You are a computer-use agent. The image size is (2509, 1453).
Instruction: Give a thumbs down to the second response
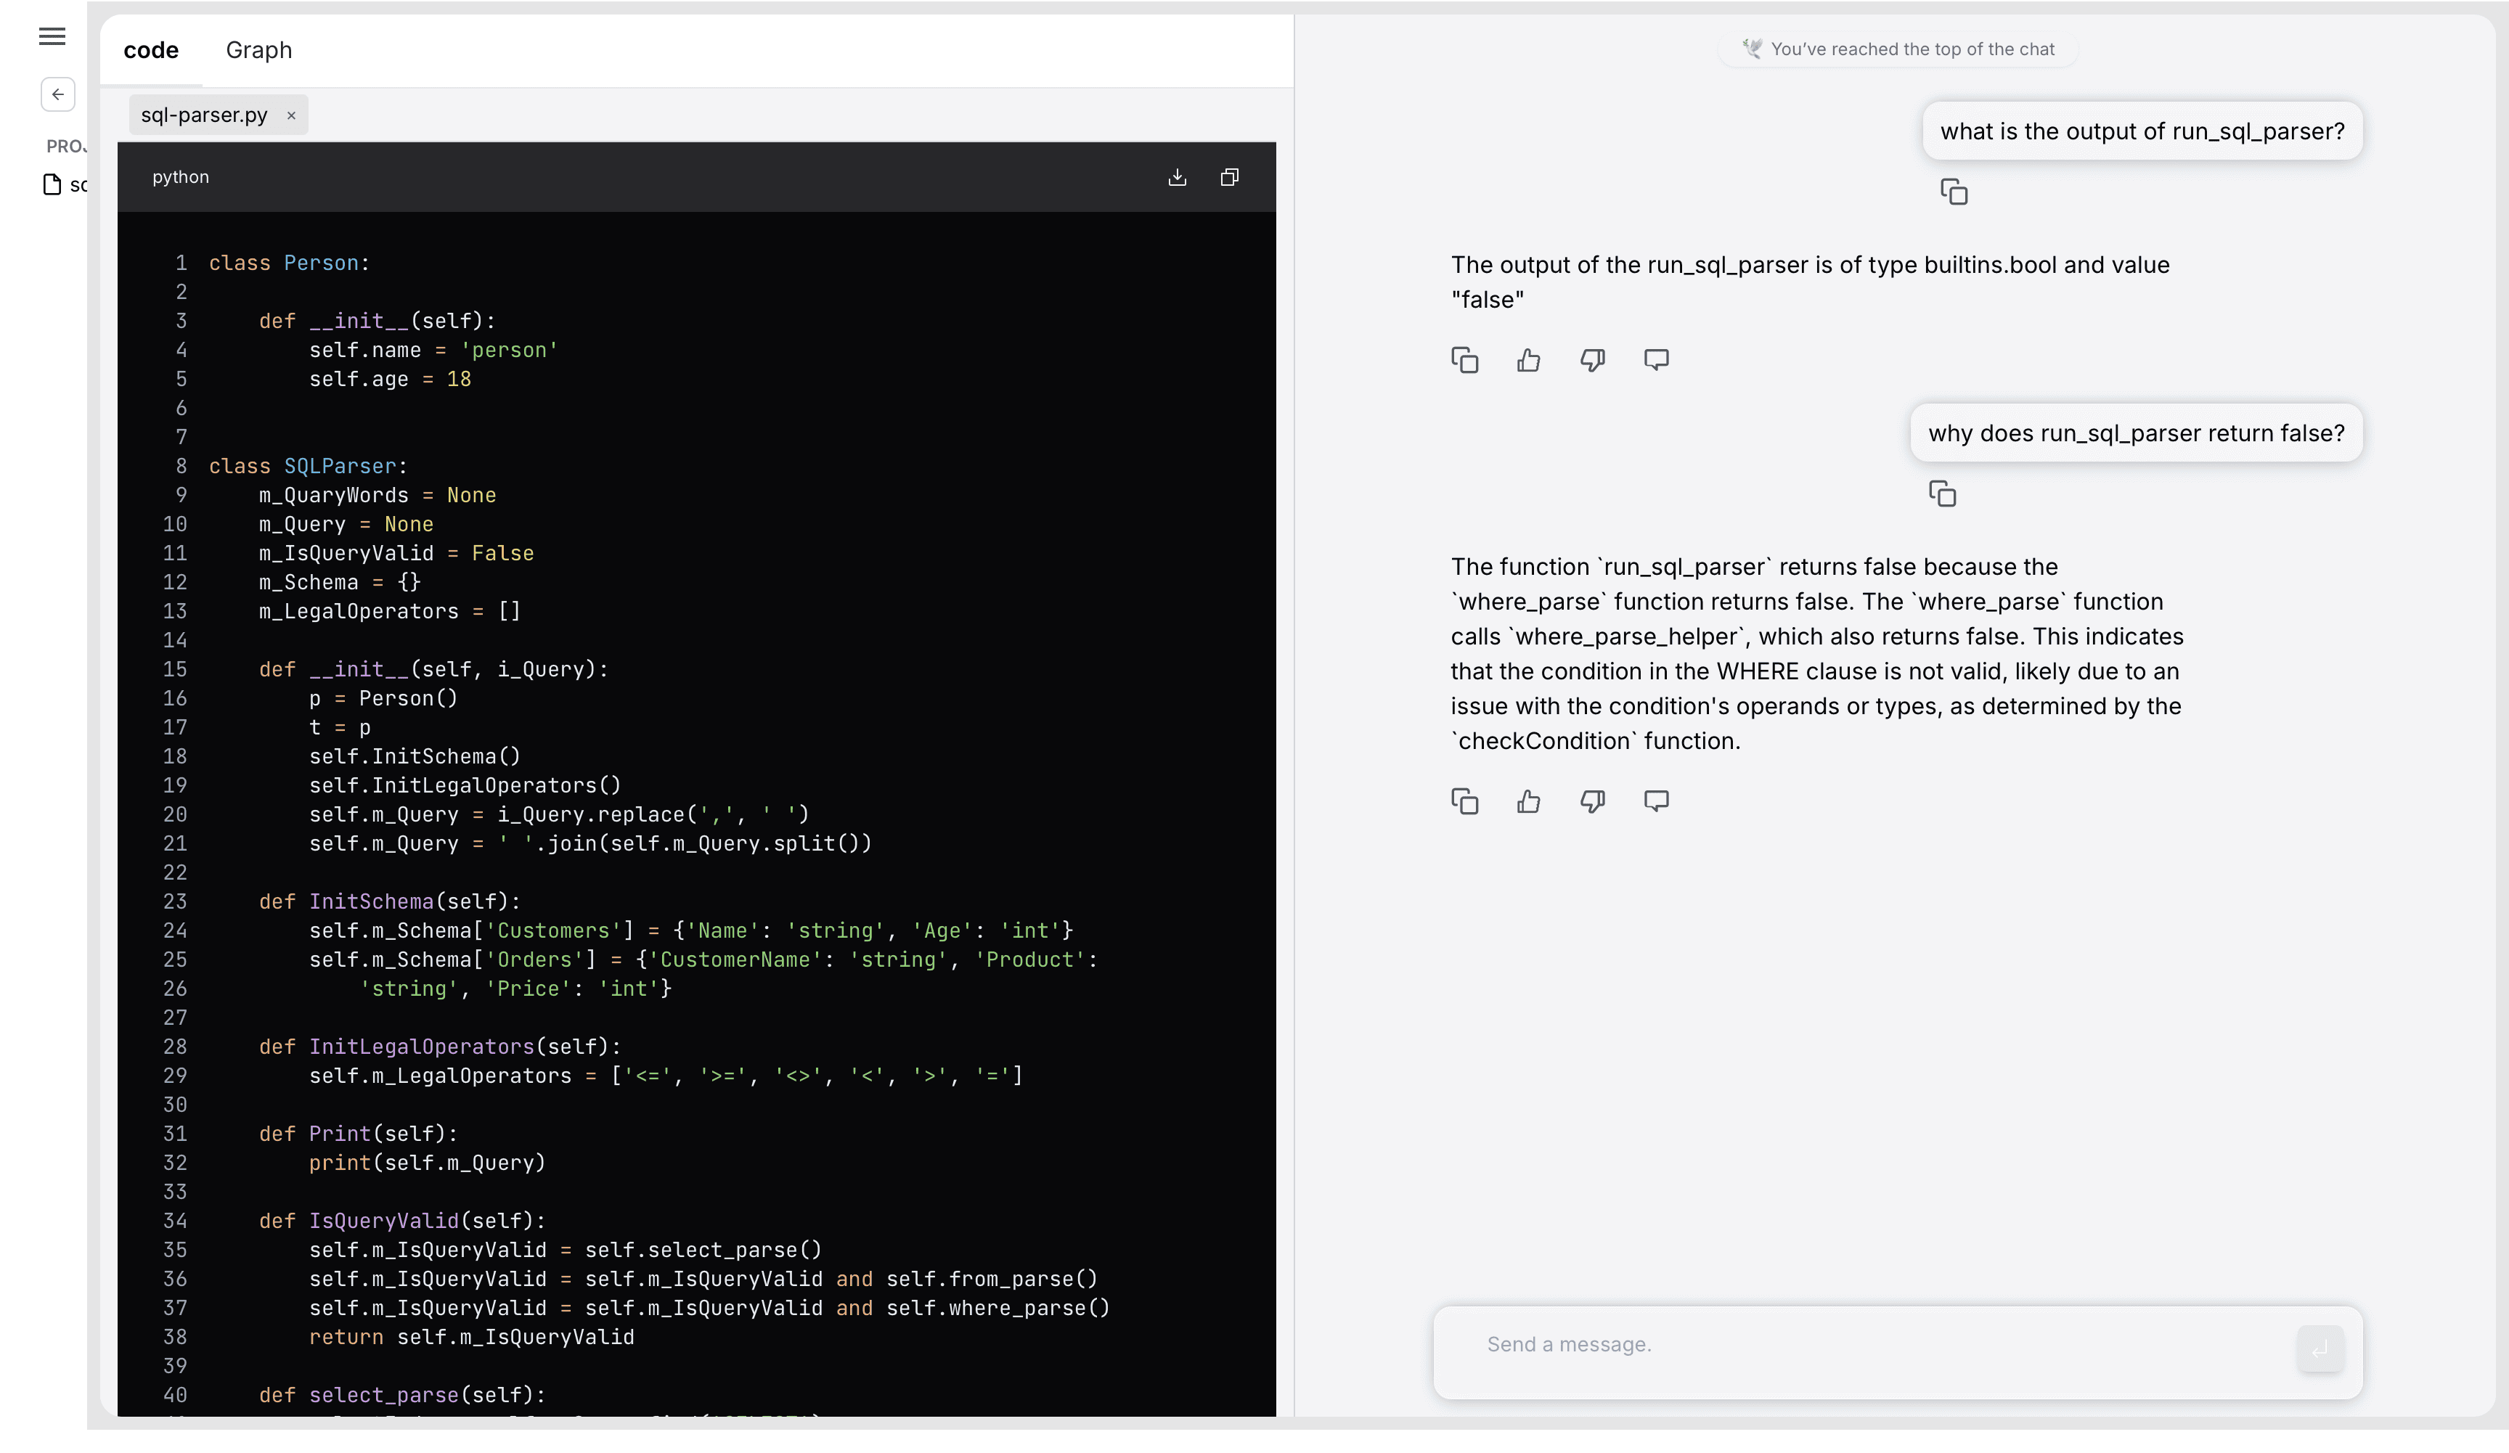click(1593, 801)
